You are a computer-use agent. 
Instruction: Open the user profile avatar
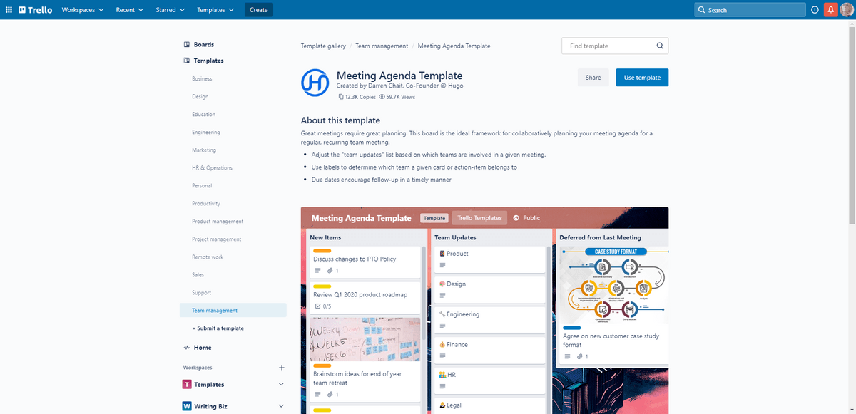tap(846, 10)
